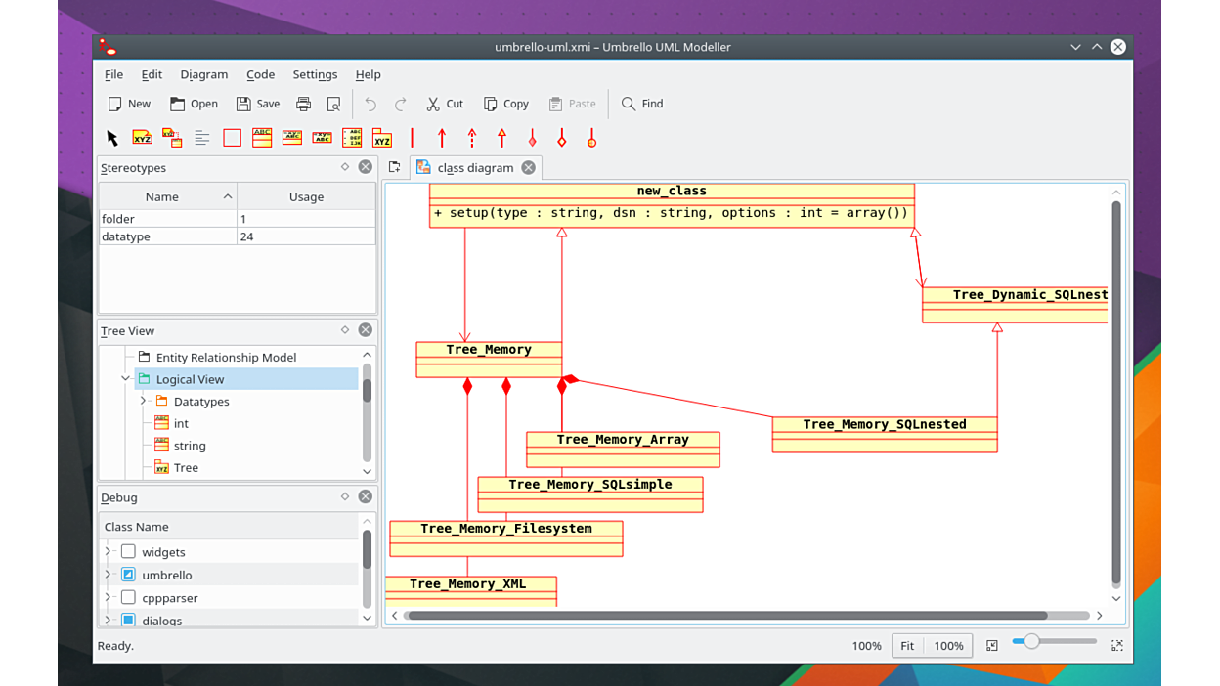This screenshot has width=1220, height=686.
Task: Collapse the Logical View tree node
Action: [x=125, y=379]
